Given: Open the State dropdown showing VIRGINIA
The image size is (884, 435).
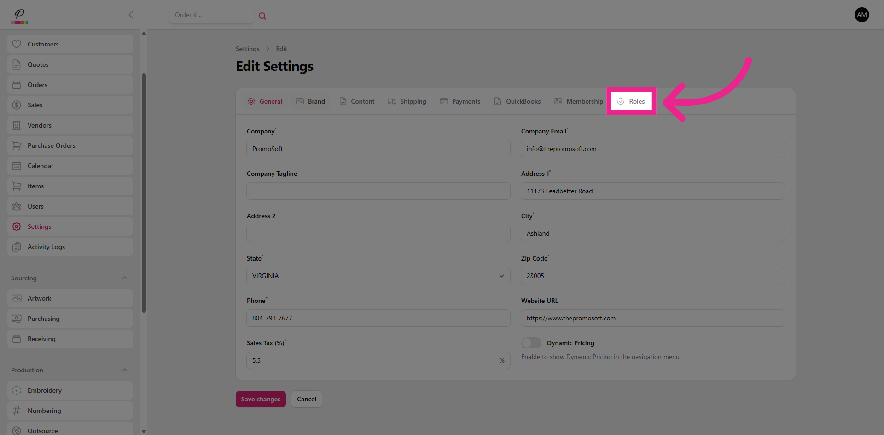Looking at the screenshot, I should [x=378, y=276].
